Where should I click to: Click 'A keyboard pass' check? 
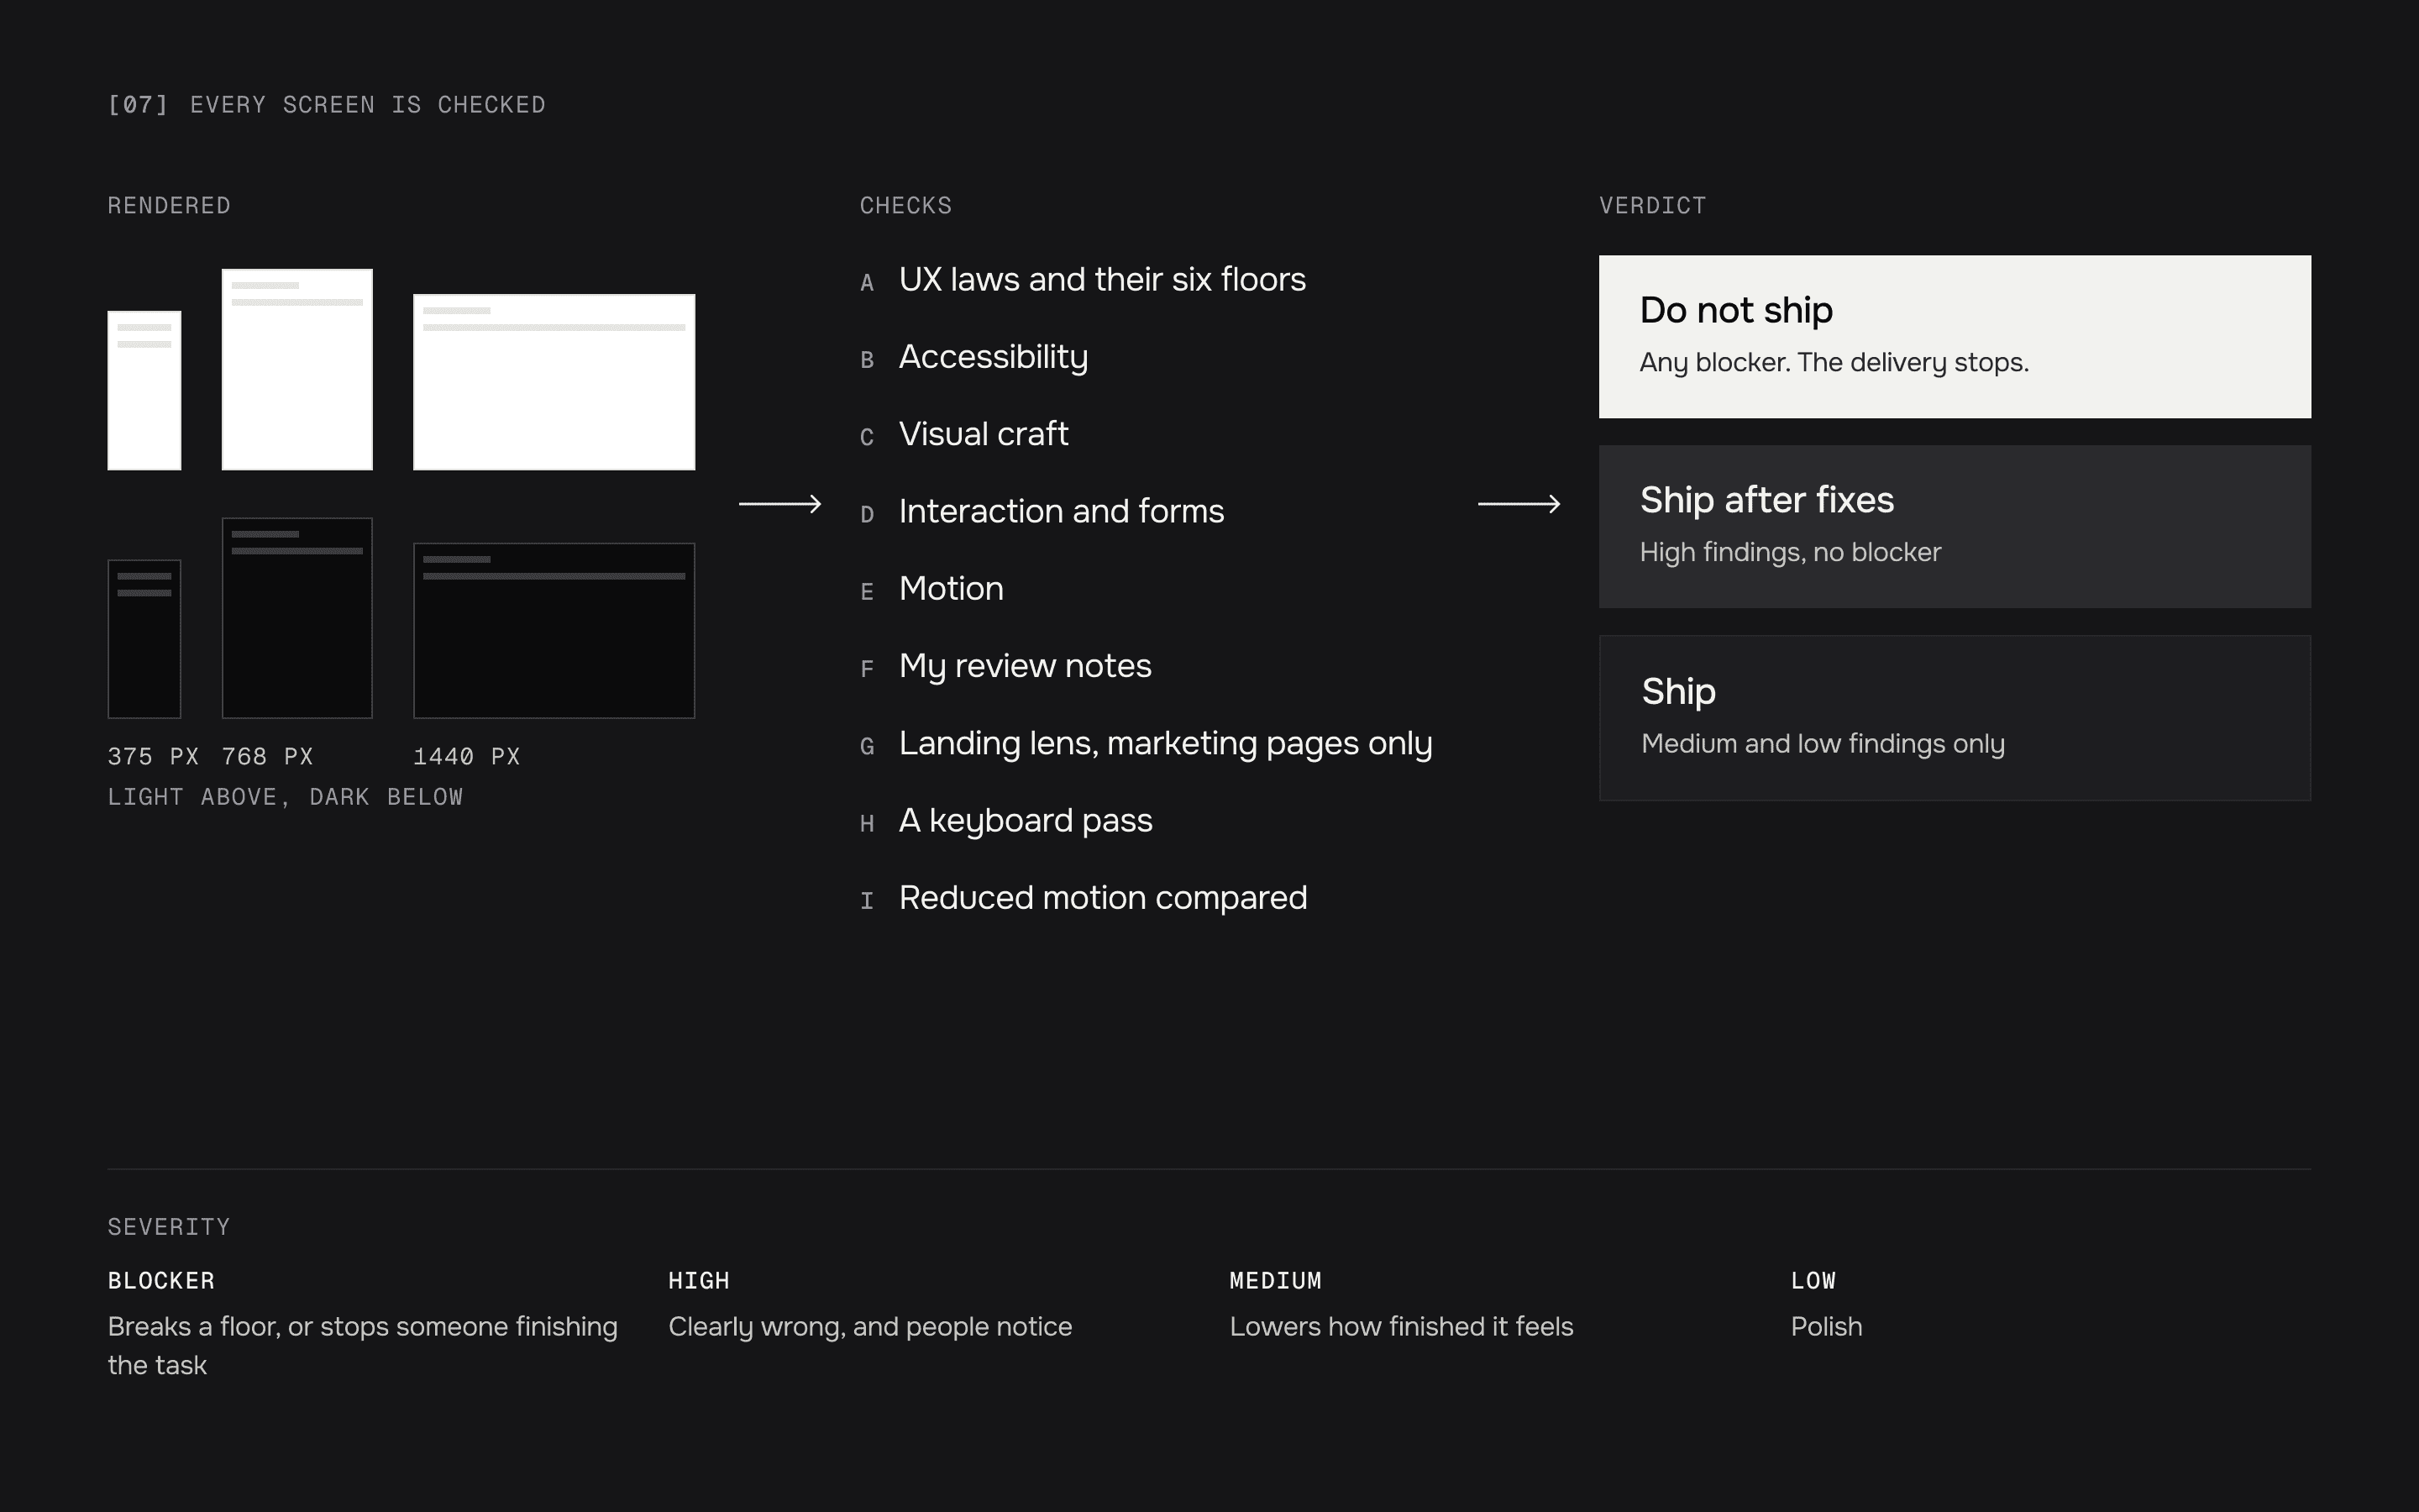[x=1026, y=821]
